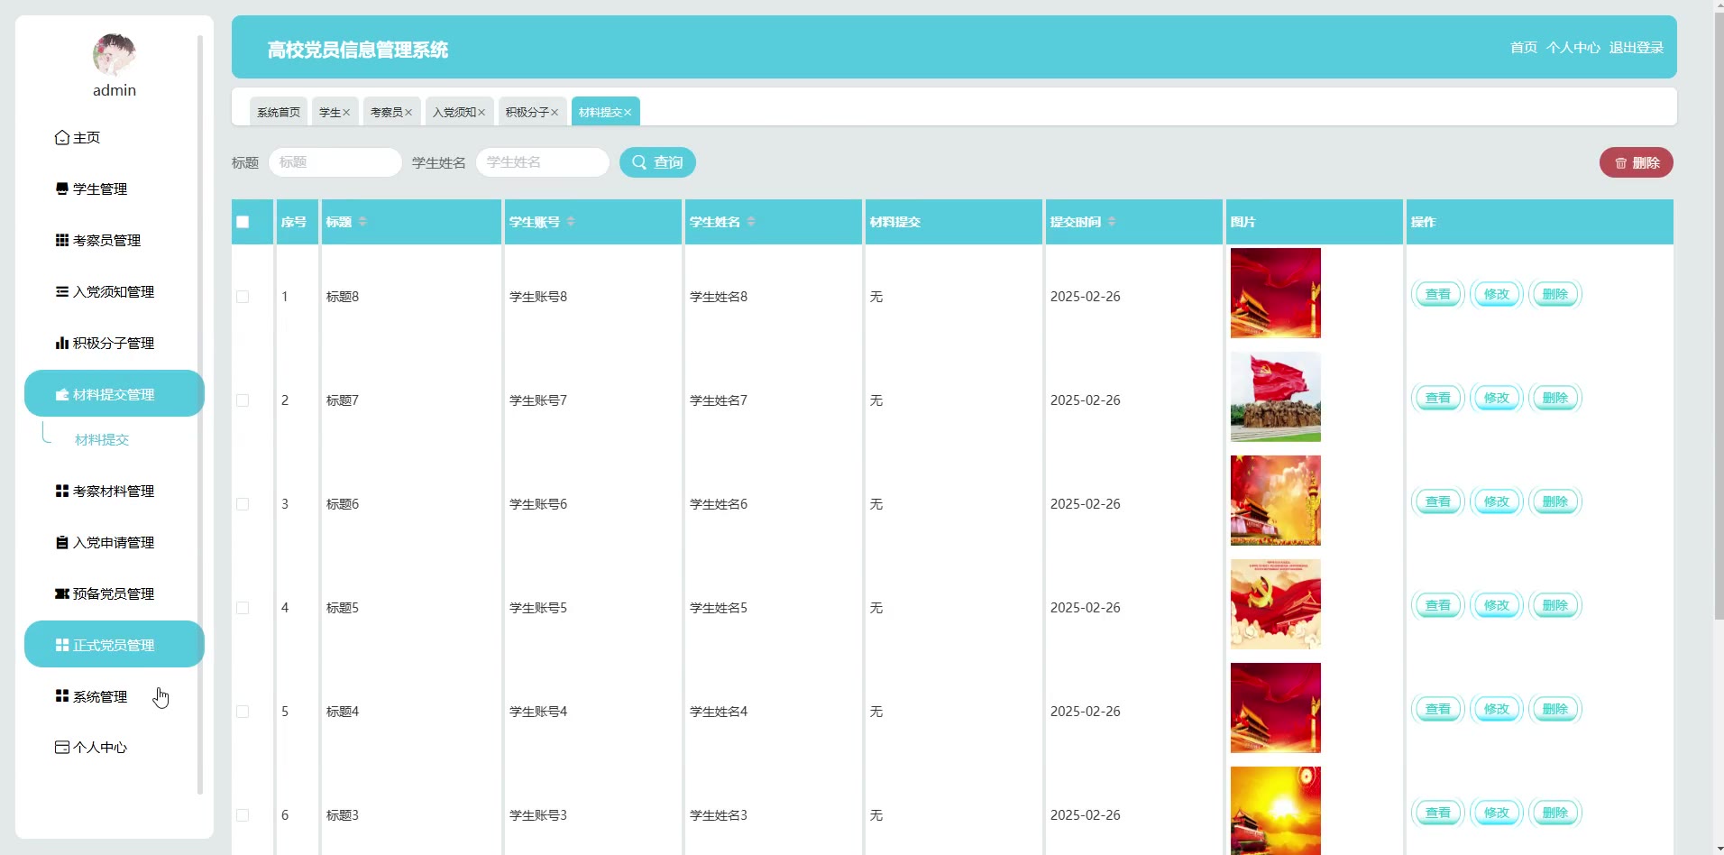The height and width of the screenshot is (855, 1724).
Task: Focus the 标题 search input field
Action: pyautogui.click(x=335, y=162)
